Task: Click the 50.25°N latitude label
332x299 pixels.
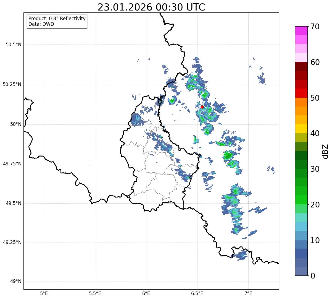Action: [x=12, y=84]
